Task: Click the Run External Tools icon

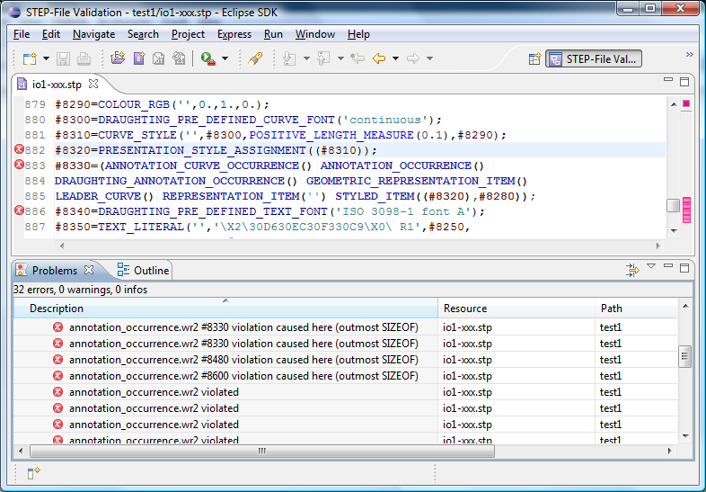Action: (208, 58)
